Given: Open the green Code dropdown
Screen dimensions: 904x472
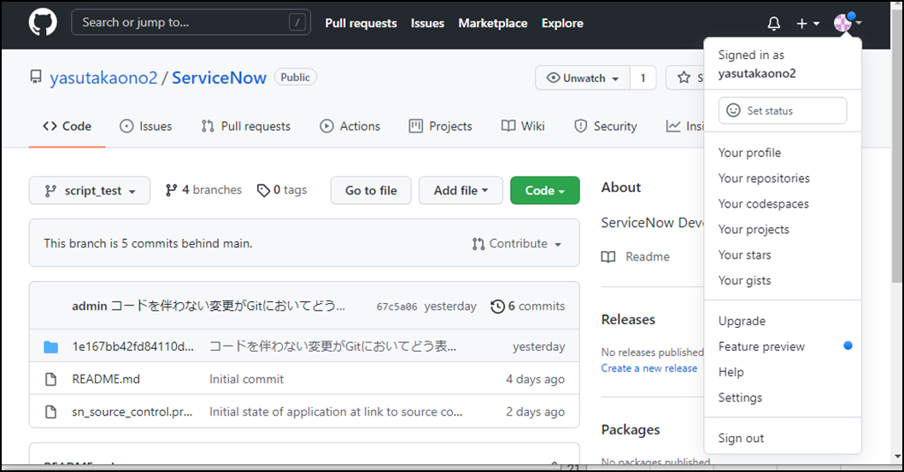Looking at the screenshot, I should point(545,190).
